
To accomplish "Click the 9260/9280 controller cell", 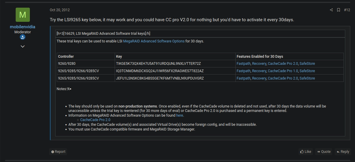I will pyautogui.click(x=86, y=64).
